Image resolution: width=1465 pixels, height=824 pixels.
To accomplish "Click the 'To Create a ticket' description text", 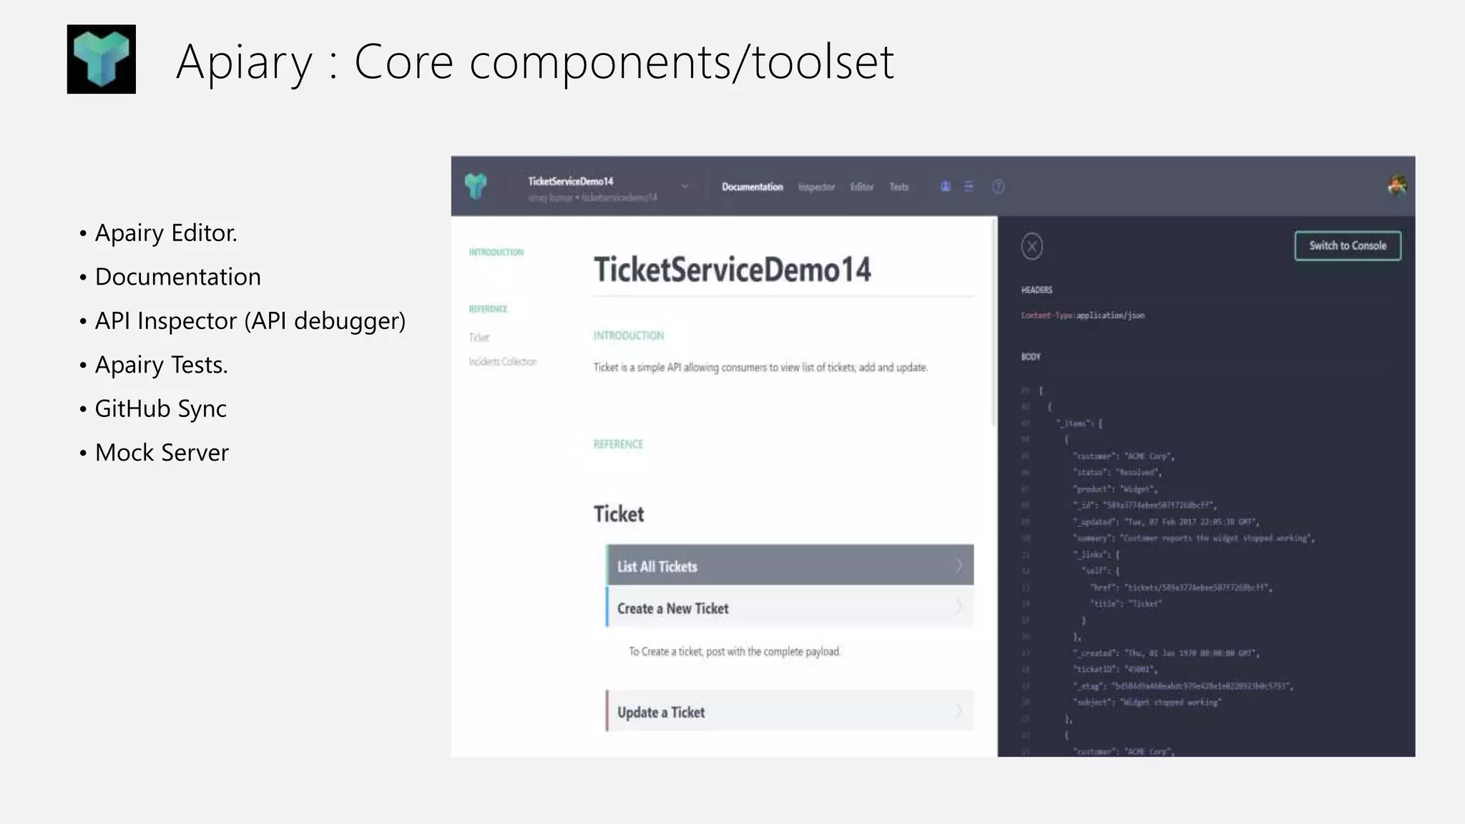I will (735, 652).
